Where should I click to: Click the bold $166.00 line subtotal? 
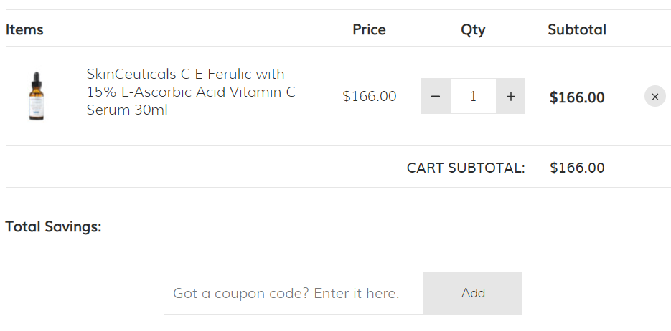577,97
